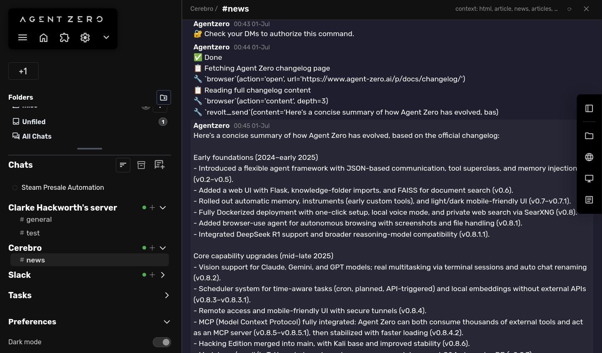
Task: Add a channel to Clarke Hackworth's server
Action: pos(152,208)
